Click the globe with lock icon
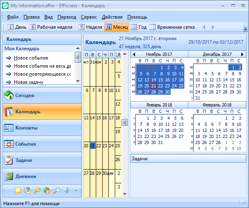The height and width of the screenshot is (208, 249). point(47,191)
